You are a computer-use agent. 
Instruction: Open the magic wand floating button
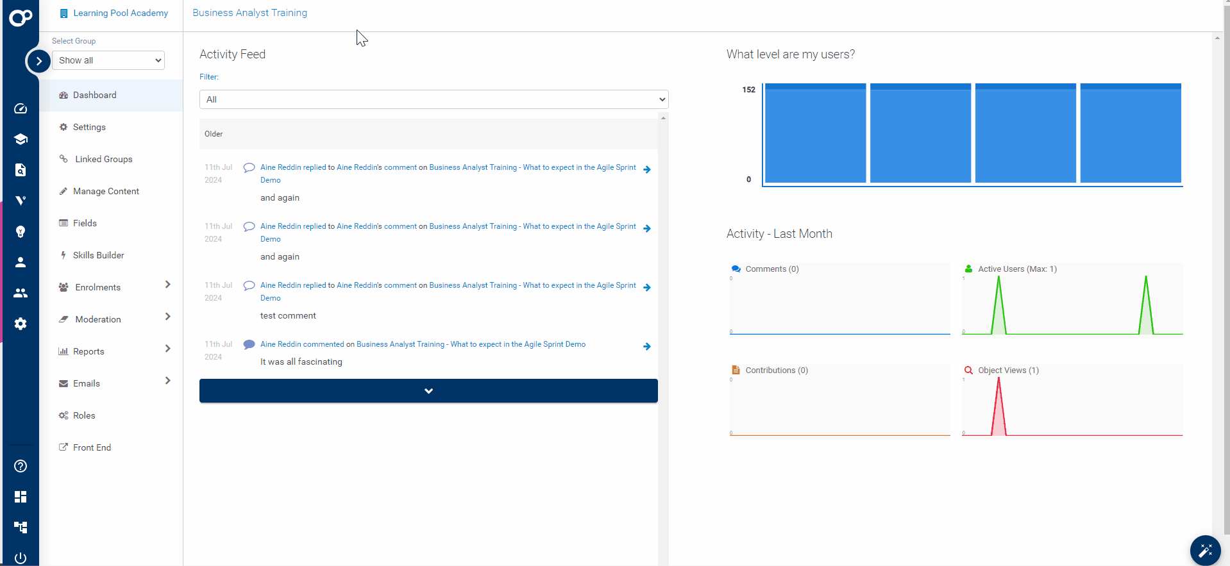coord(1205,550)
